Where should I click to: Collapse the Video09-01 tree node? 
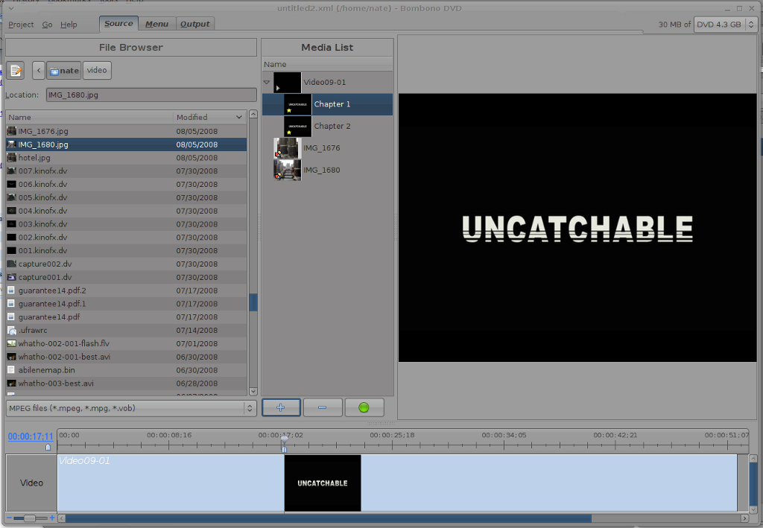[267, 82]
